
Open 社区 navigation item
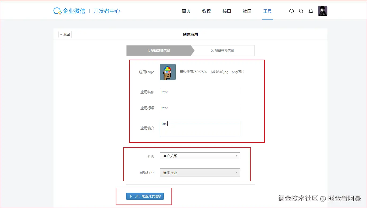point(247,11)
